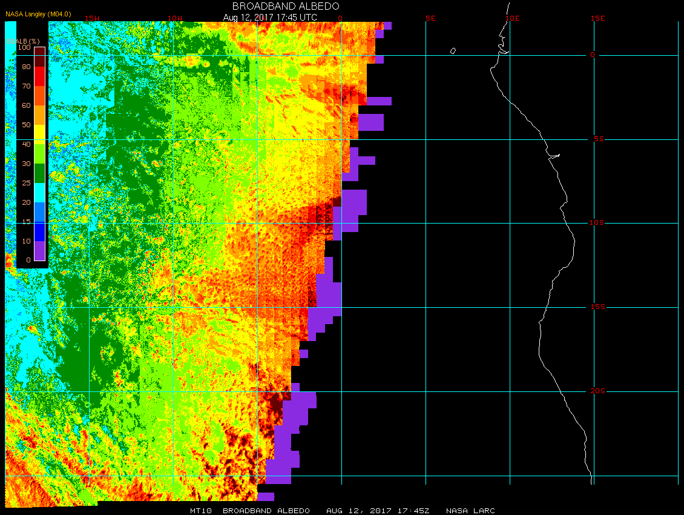Select the bright red 70–80% legend color
Image resolution: width=684 pixels, height=515 pixels.
(40, 76)
